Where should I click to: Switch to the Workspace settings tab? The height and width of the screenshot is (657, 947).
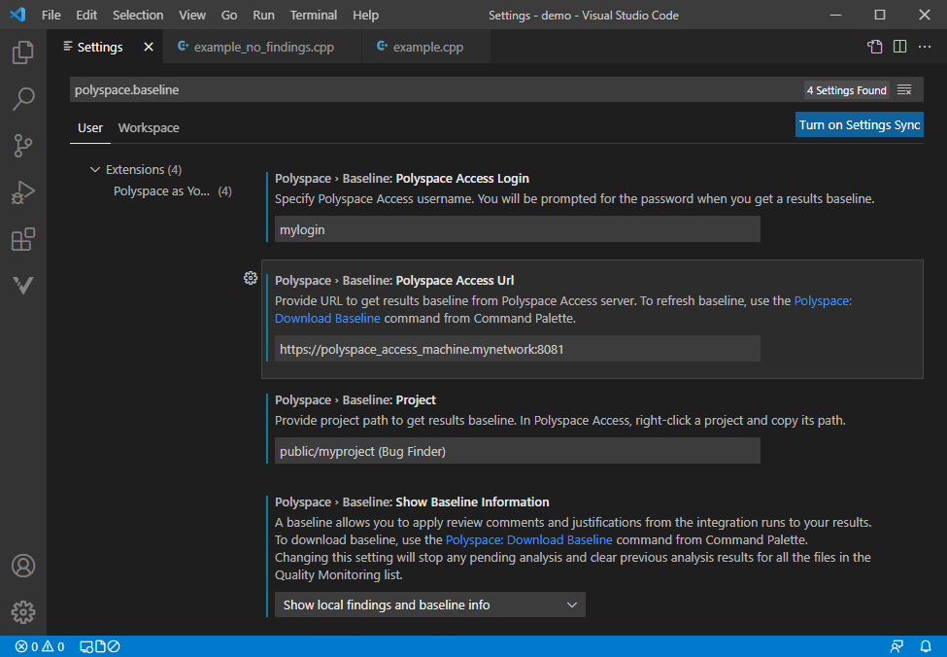tap(148, 127)
